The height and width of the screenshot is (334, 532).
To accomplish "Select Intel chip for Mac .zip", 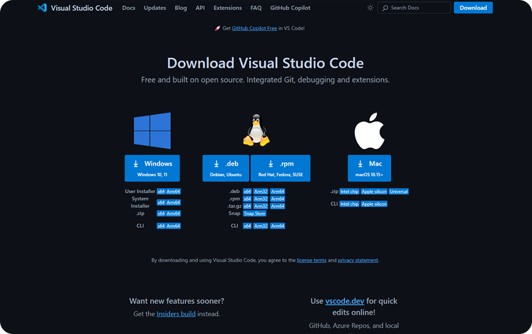I will pyautogui.click(x=349, y=192).
